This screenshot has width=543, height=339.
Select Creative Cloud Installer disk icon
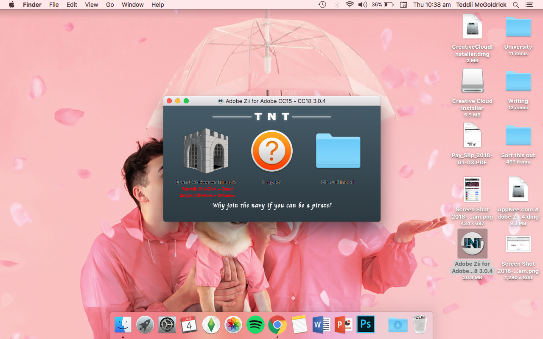(x=472, y=81)
